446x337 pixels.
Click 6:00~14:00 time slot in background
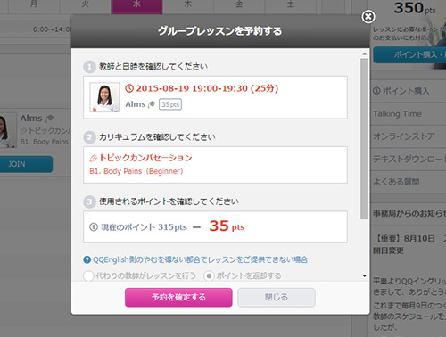tap(52, 29)
